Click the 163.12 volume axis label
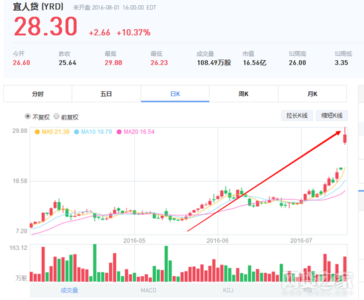This screenshot has height=300, width=364. [19, 248]
